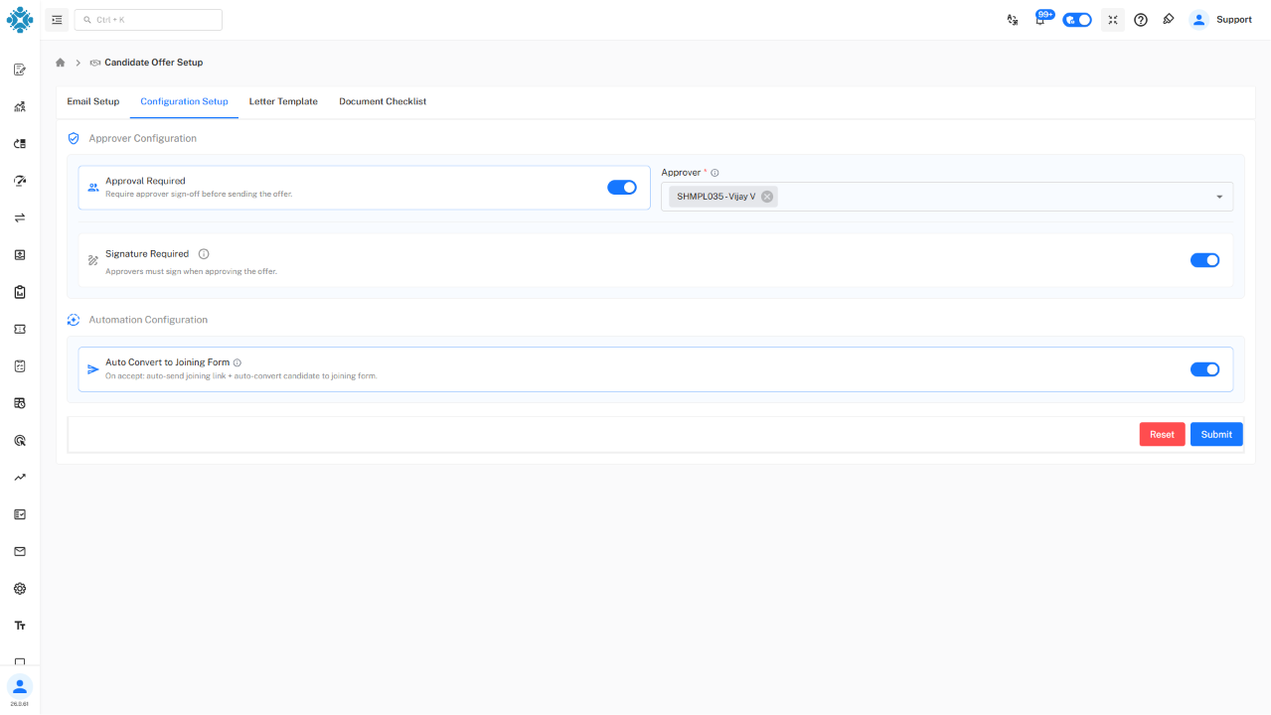Open the help question mark icon
Viewport: 1271px width, 715px height.
(x=1141, y=20)
